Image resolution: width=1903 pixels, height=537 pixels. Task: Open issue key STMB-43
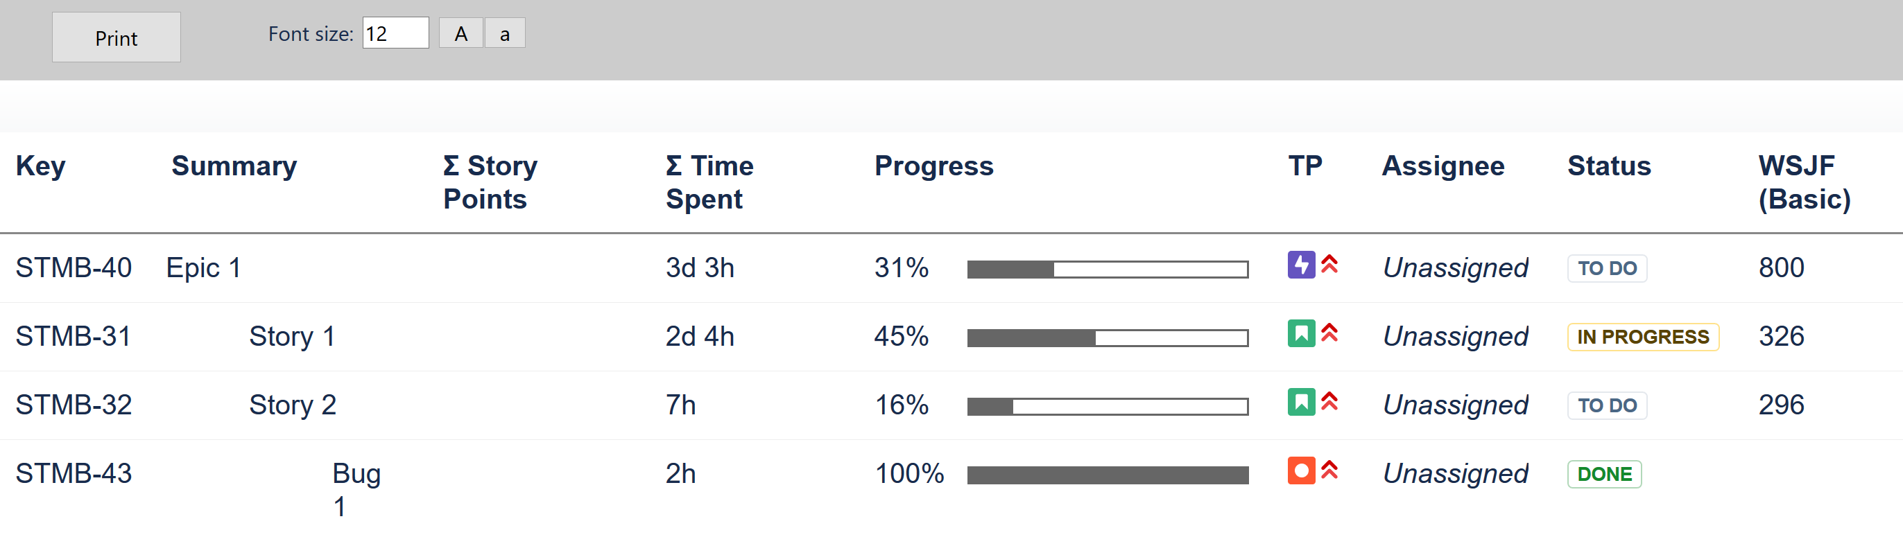pyautogui.click(x=73, y=475)
